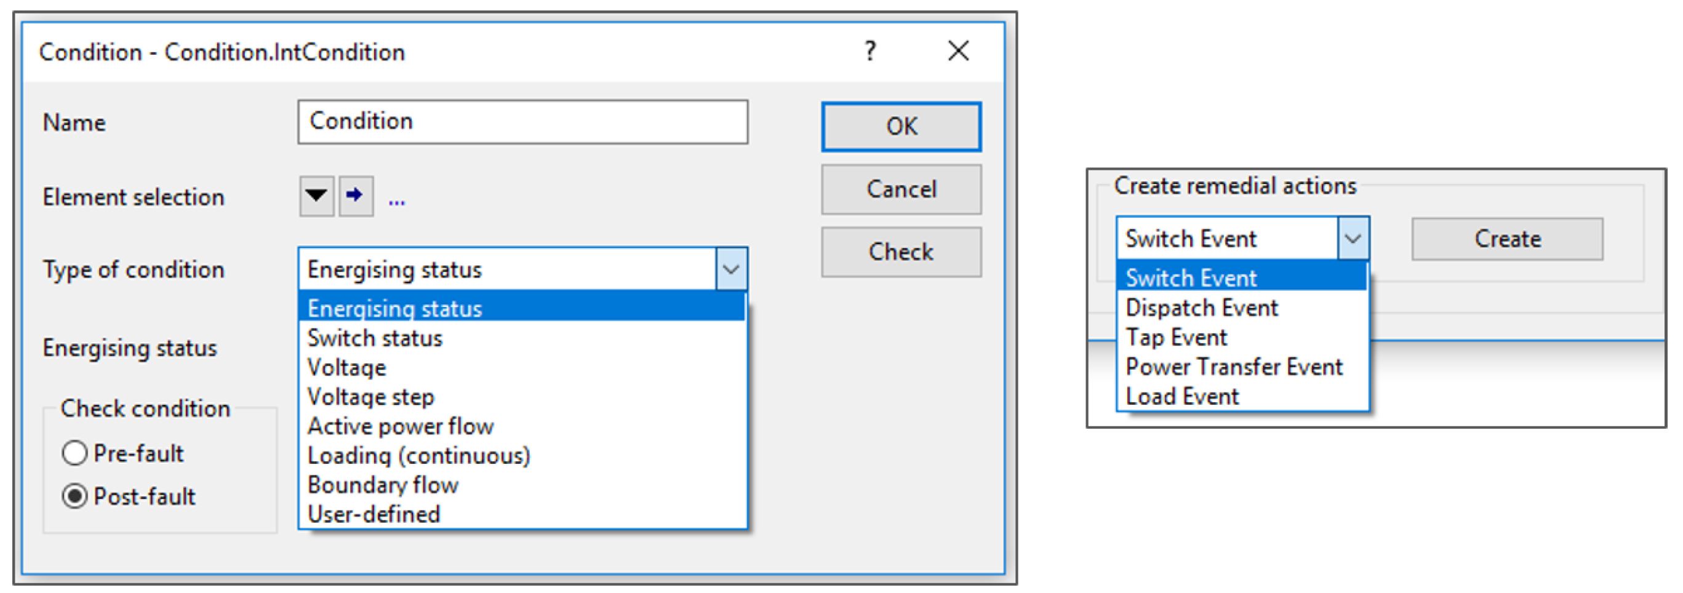Pick Loading (continuous) from the list

pos(419,456)
